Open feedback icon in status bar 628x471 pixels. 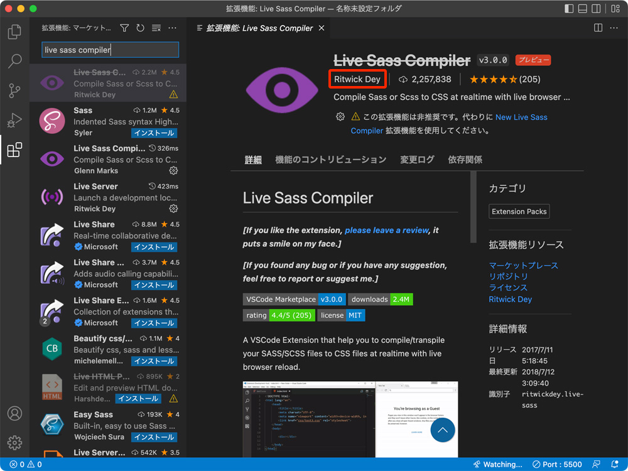[597, 464]
